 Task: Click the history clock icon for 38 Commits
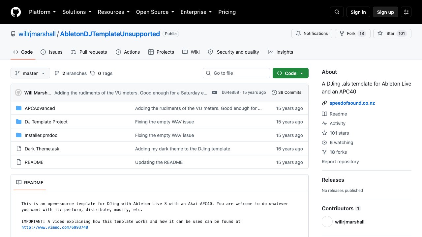coord(274,92)
